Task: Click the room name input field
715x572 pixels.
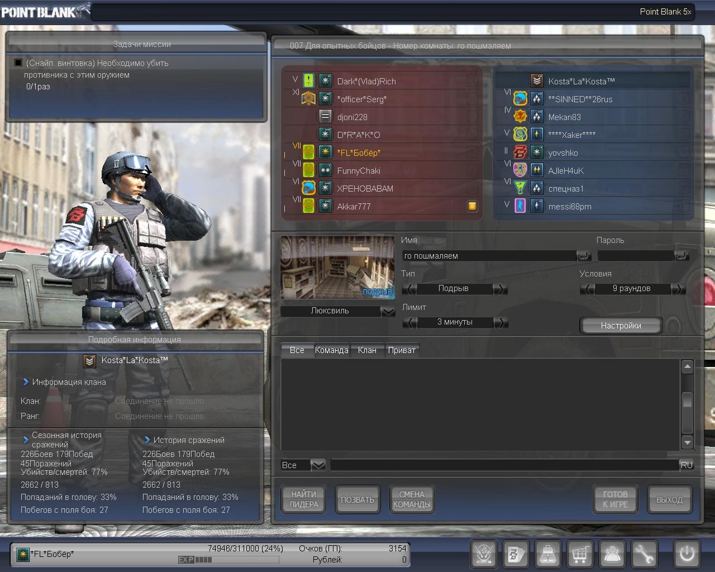Action: [489, 256]
